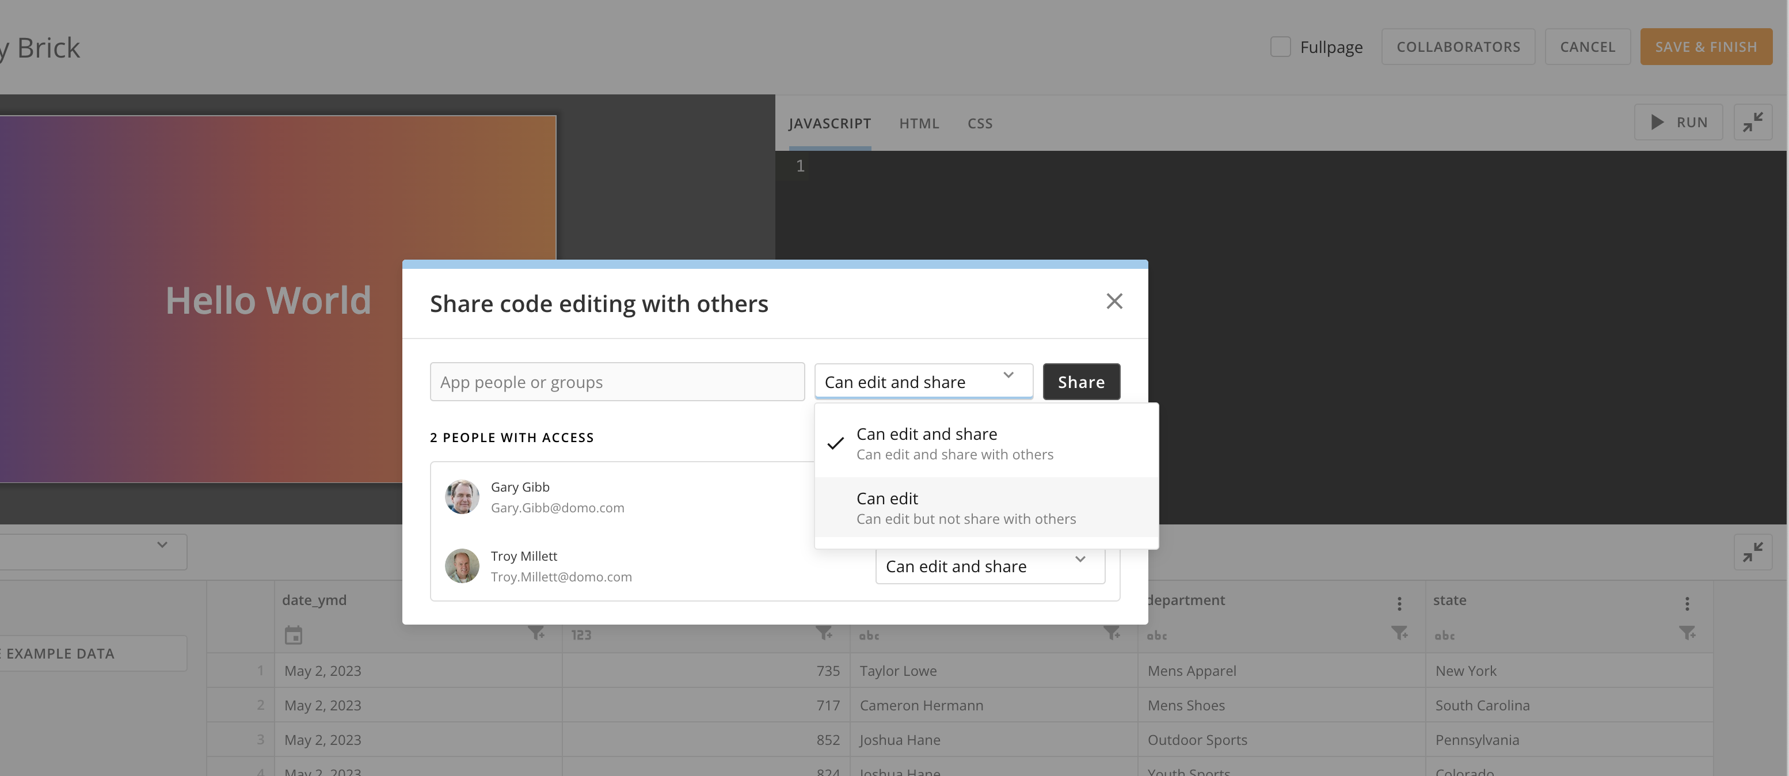Focus the 'App people or groups' field

(x=616, y=382)
